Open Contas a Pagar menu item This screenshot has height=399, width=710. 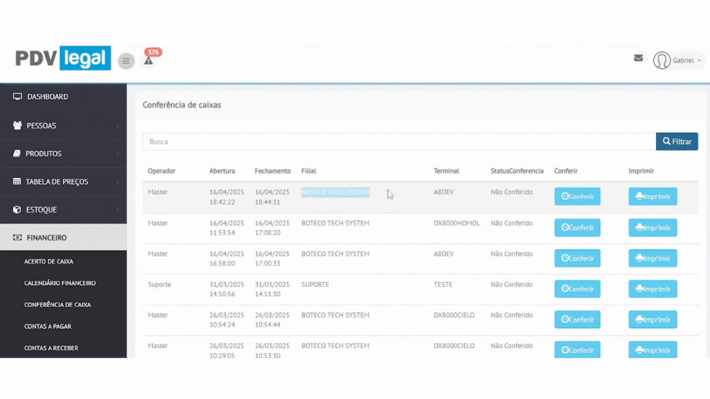pos(48,326)
